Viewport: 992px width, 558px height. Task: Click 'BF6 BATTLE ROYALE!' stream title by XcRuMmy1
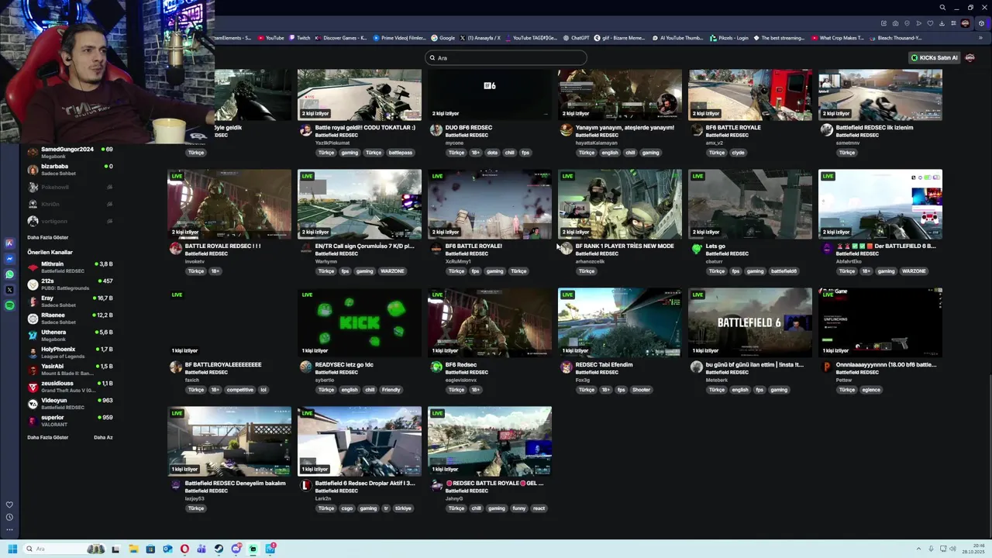[x=474, y=246]
